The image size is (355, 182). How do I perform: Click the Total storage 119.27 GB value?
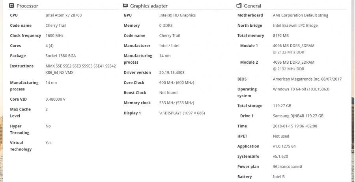click(x=282, y=106)
